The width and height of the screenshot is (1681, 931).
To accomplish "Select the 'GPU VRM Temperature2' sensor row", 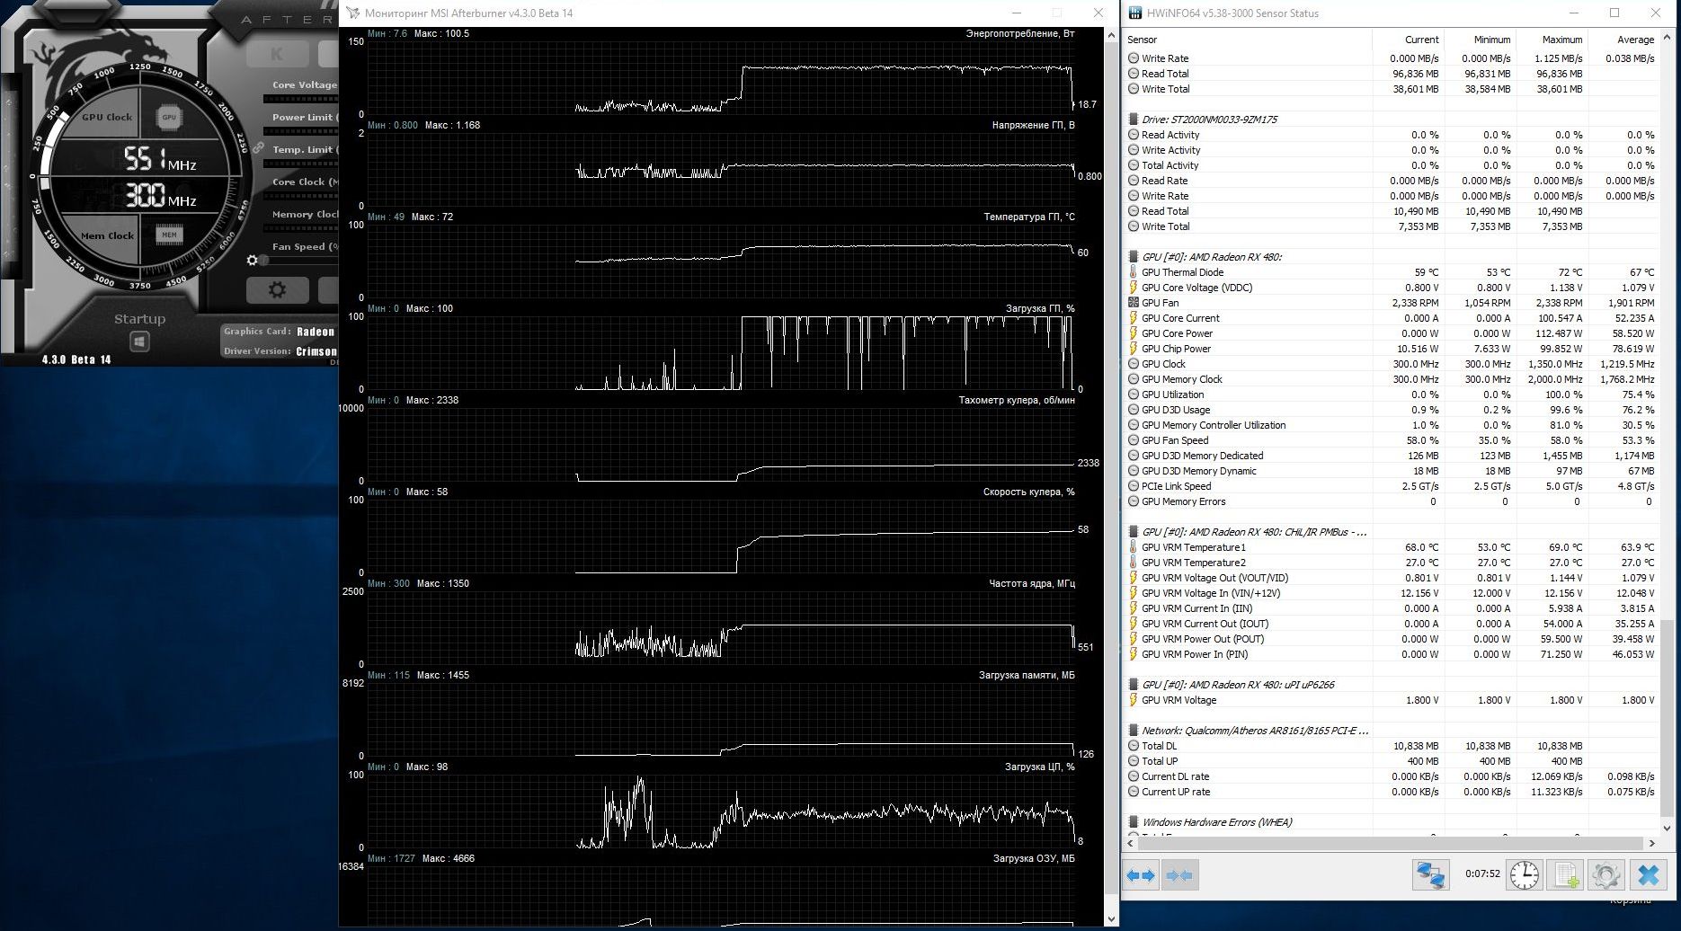I will point(1390,563).
